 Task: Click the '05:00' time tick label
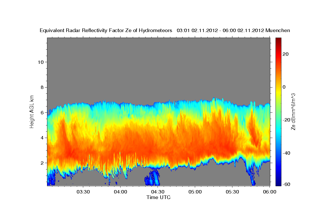tap(195, 192)
